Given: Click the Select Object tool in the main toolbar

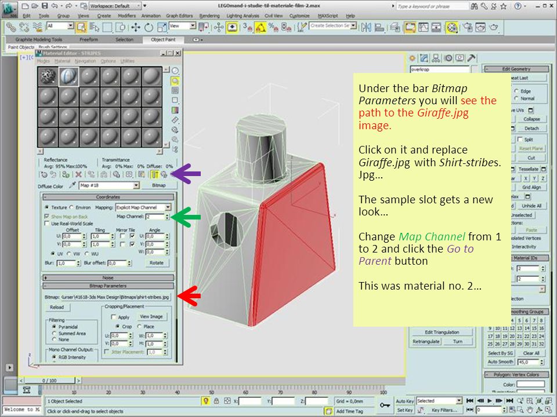Looking at the screenshot, I should click(81, 27).
